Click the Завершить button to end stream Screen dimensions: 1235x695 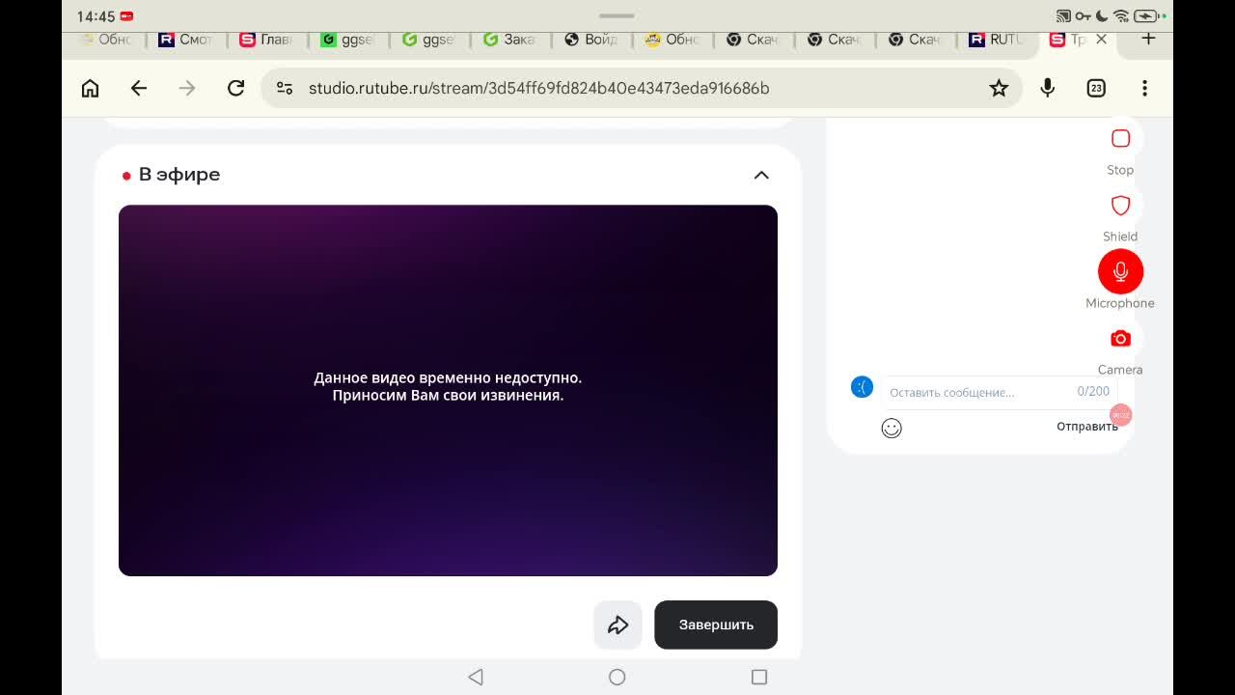coord(716,625)
